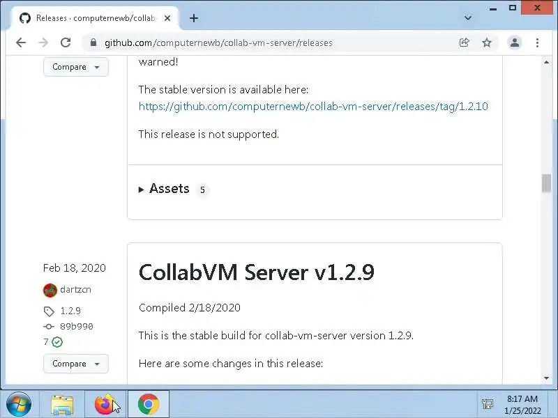
Task: Close the Releases GitHub tab
Action: click(167, 18)
